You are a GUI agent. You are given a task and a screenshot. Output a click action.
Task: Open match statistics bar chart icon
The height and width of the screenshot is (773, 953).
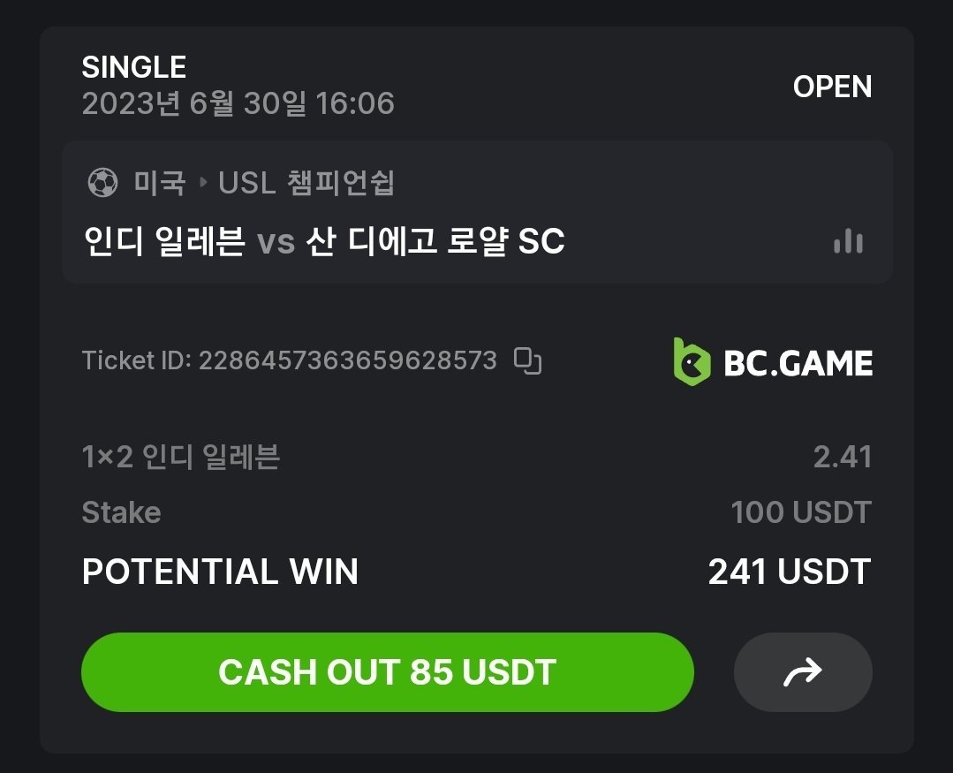[x=848, y=241]
